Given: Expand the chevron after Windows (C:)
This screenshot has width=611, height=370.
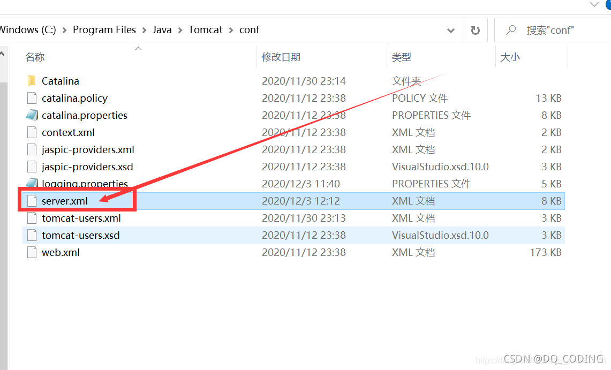Looking at the screenshot, I should pyautogui.click(x=64, y=31).
